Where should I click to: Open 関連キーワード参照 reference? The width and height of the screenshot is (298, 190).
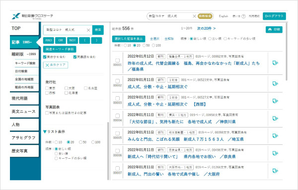click(60, 49)
